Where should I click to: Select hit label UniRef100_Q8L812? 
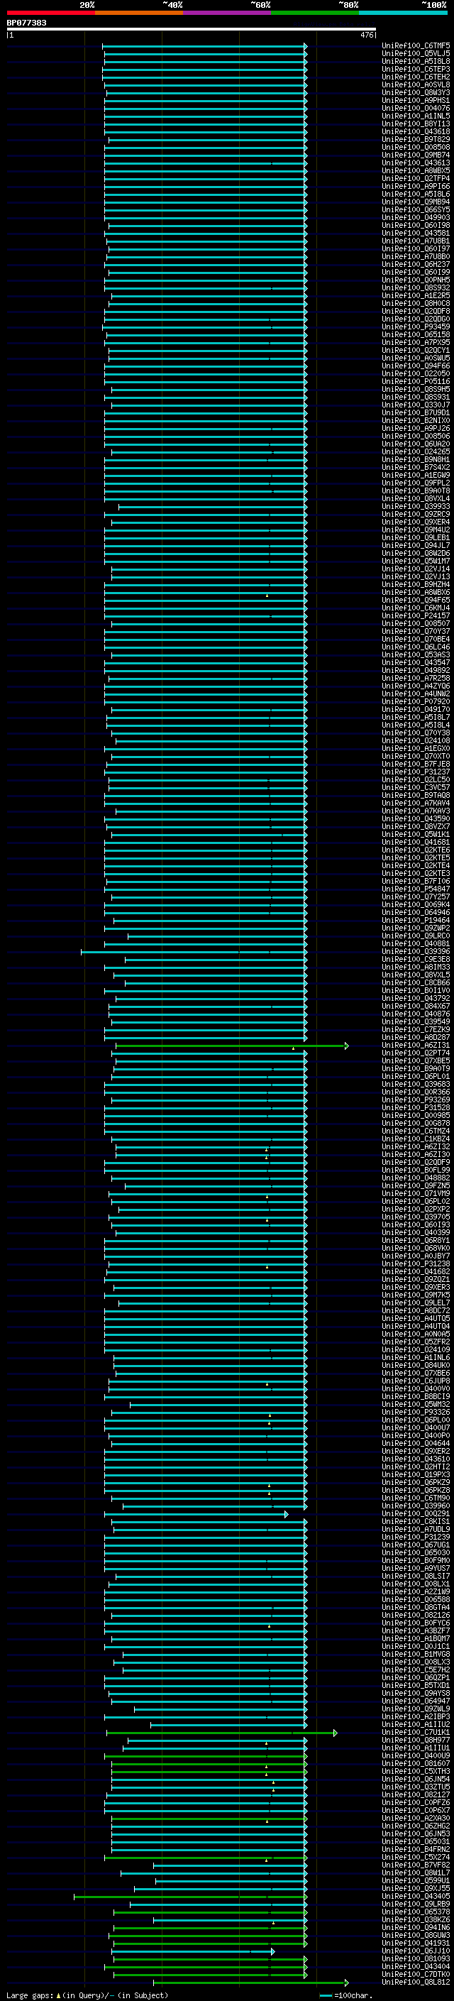[416, 1983]
